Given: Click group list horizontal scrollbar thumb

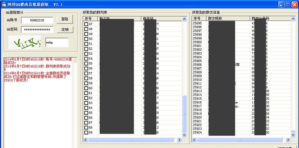Looking at the screenshot, I should point(131,140).
